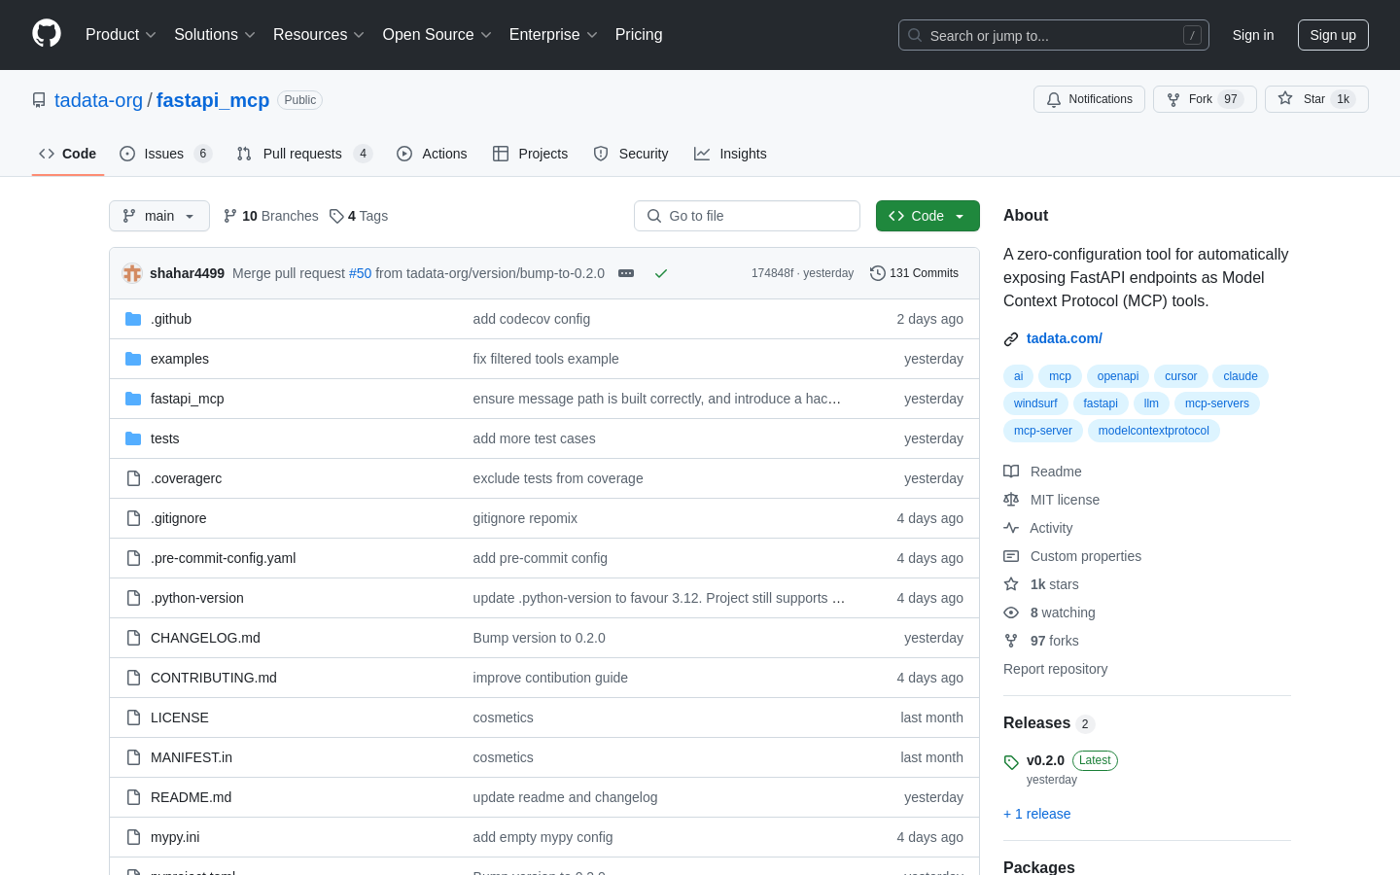Open the green Code dropdown
The image size is (1400, 875).
tap(927, 216)
